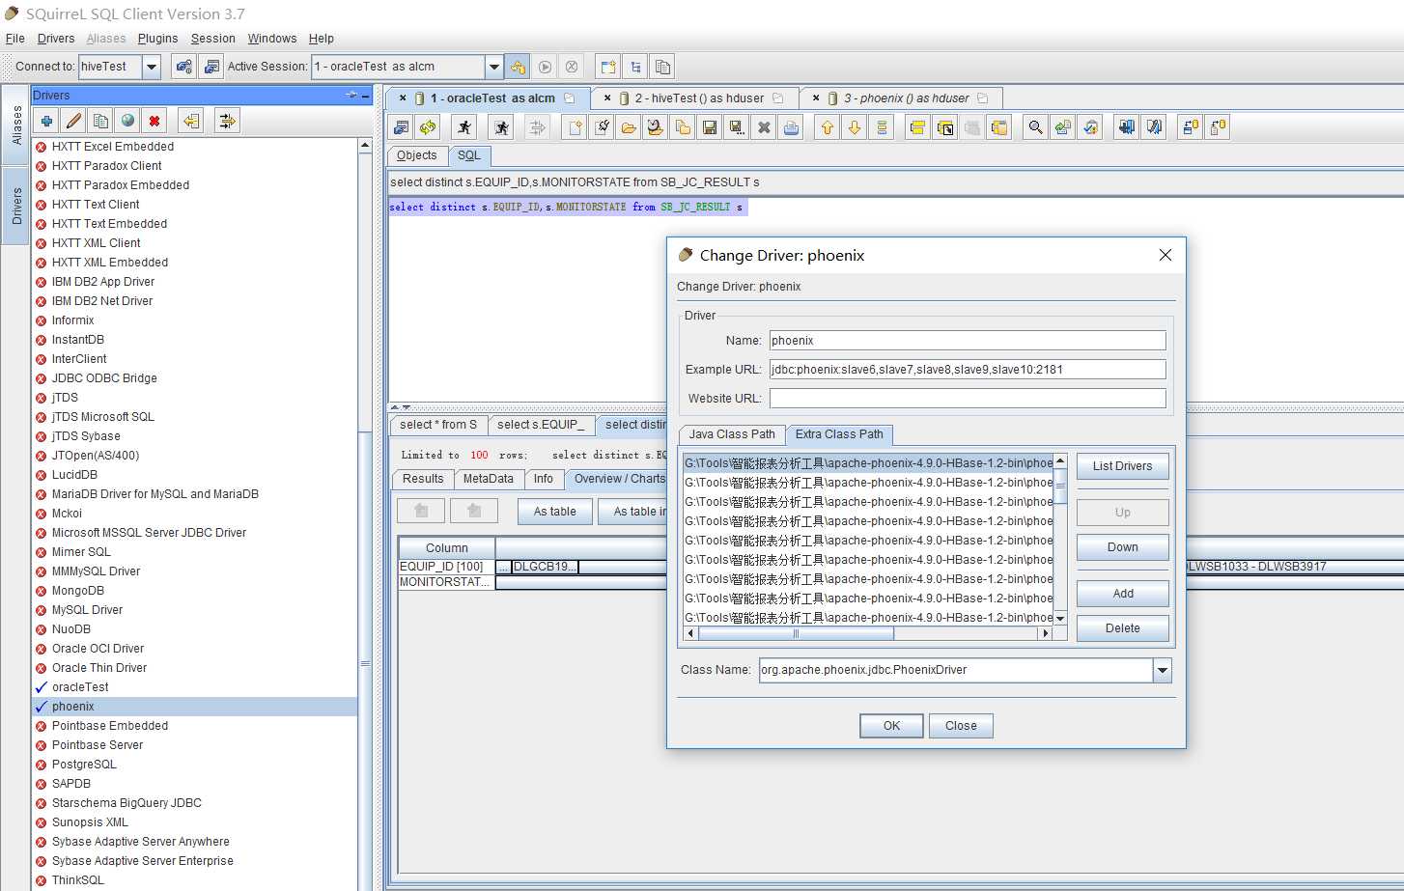Viewport: 1404px width, 891px height.
Task: Switch to the Java Class Path tab
Action: coord(732,434)
